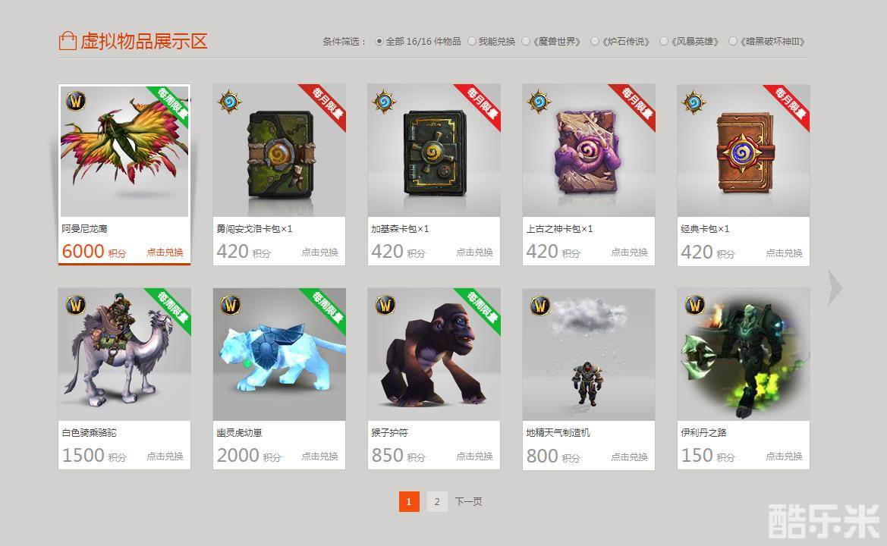This screenshot has width=887, height=546.
Task: Click the Hearthstone icon on 经典卡包
Action: pyautogui.click(x=694, y=102)
